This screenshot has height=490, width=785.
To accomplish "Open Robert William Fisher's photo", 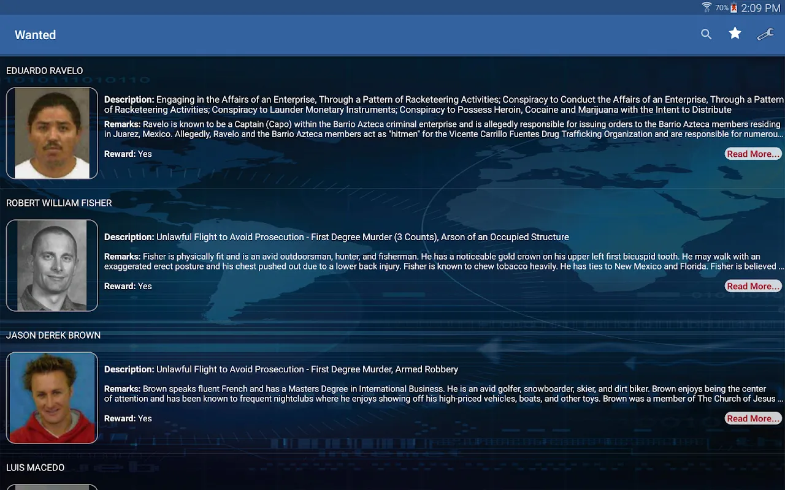I will 52,265.
